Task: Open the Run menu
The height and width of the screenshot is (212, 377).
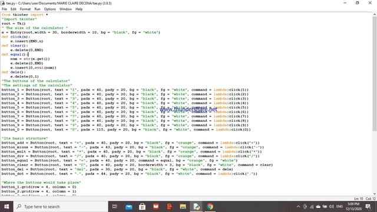Action: (x=37, y=9)
